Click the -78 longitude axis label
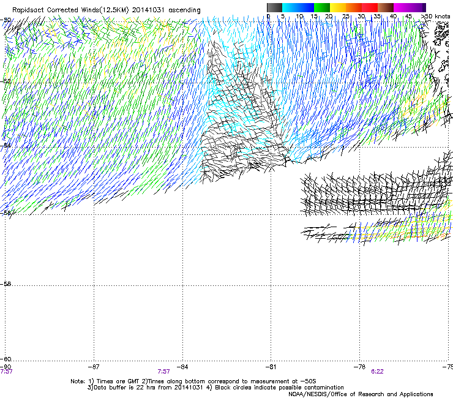 point(360,367)
